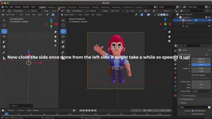The height and width of the screenshot is (119, 212).
Task: Select the Annotate tool in the Camera Perspective viewport
Action: tap(63, 53)
